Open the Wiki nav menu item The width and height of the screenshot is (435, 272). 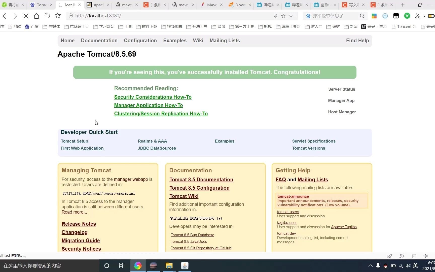click(198, 41)
